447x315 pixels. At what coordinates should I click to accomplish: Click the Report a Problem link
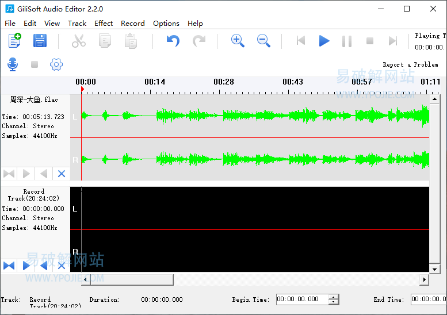click(410, 64)
